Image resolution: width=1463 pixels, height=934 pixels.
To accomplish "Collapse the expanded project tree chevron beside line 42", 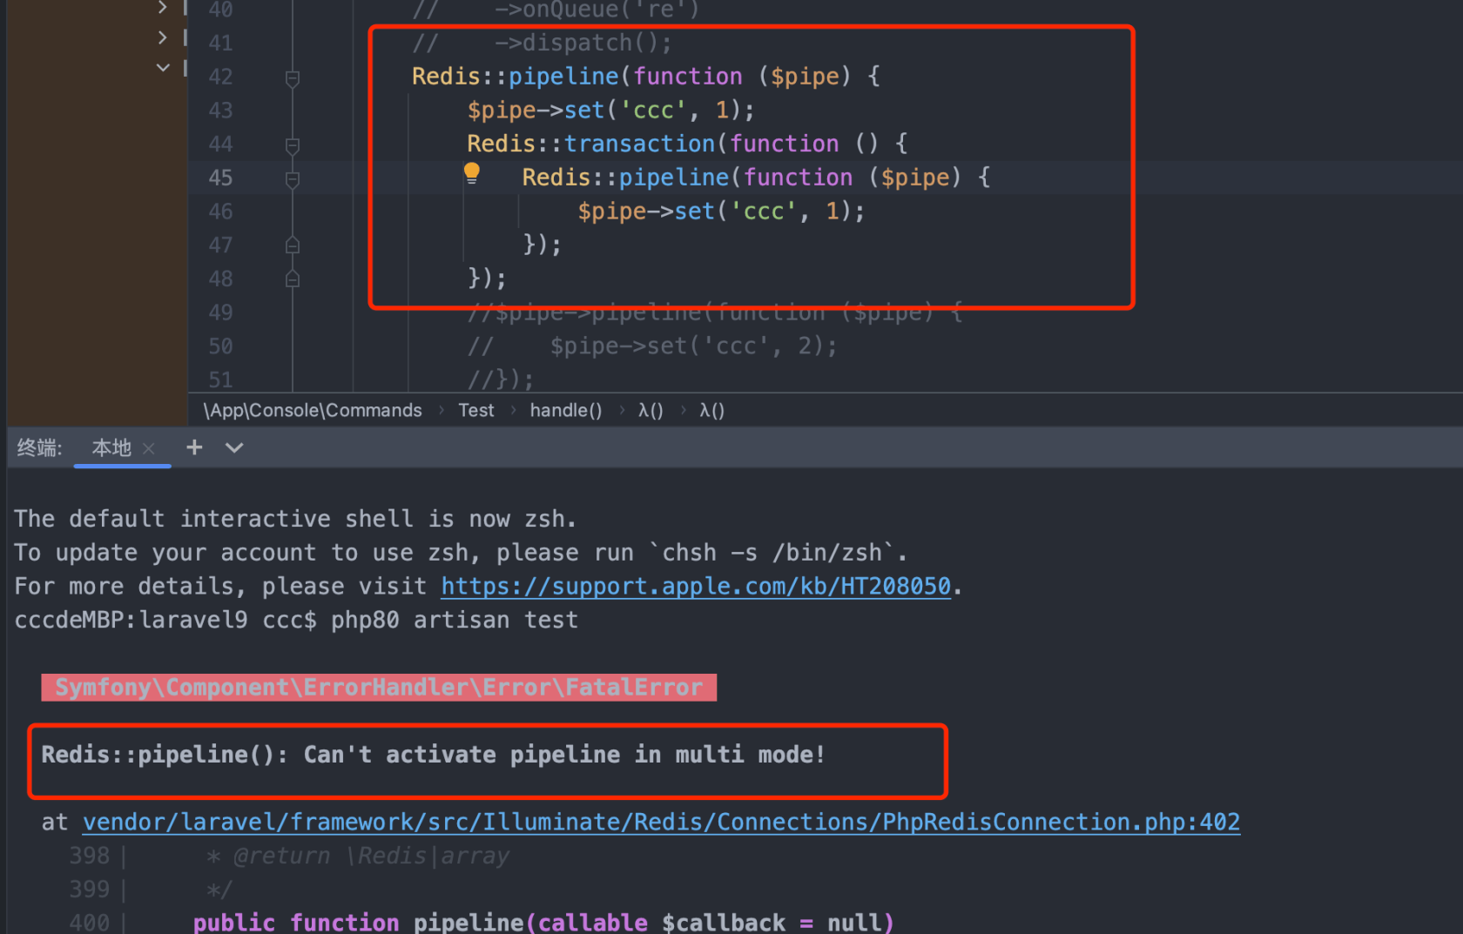I will click(x=163, y=67).
